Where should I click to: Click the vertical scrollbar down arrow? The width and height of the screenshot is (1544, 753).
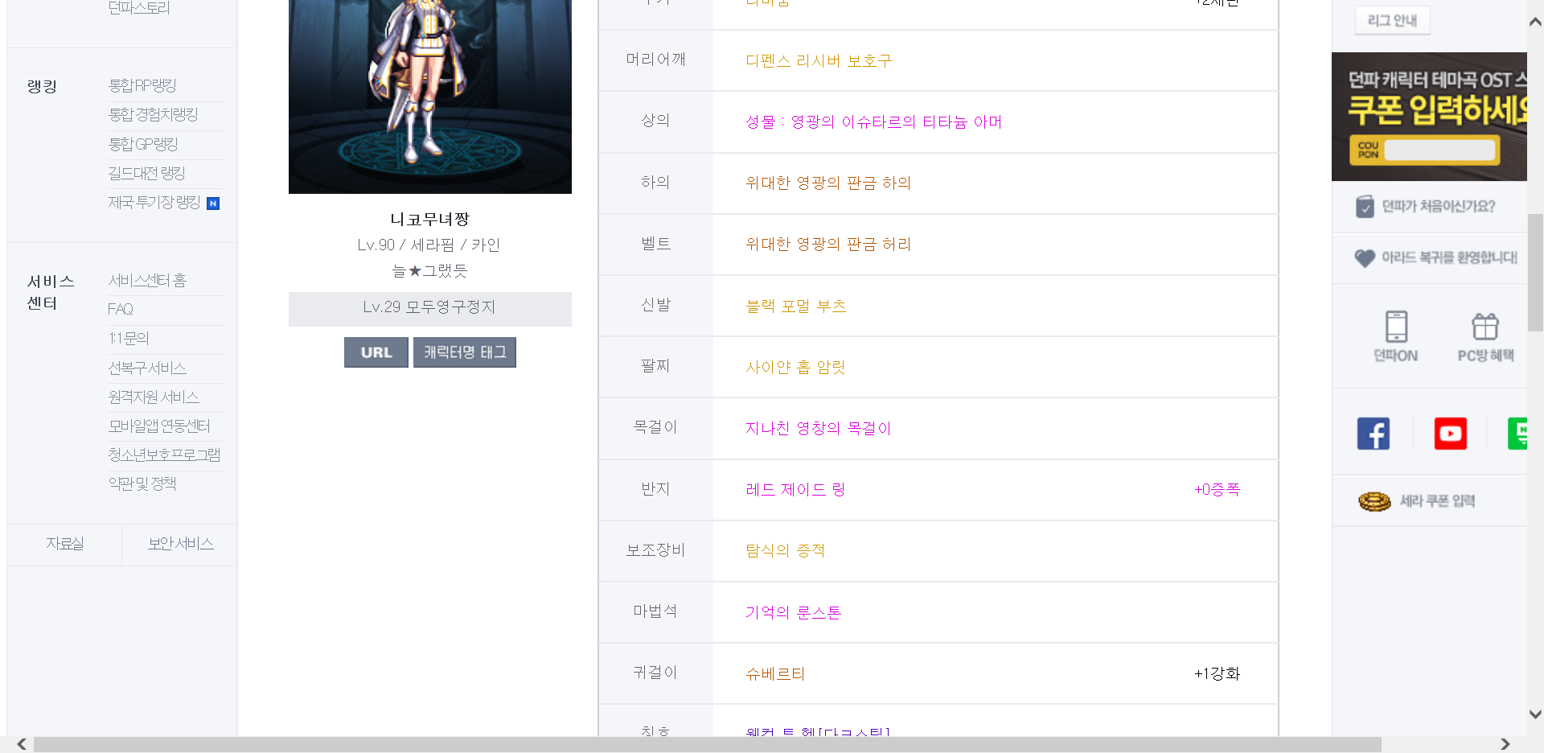click(1535, 714)
